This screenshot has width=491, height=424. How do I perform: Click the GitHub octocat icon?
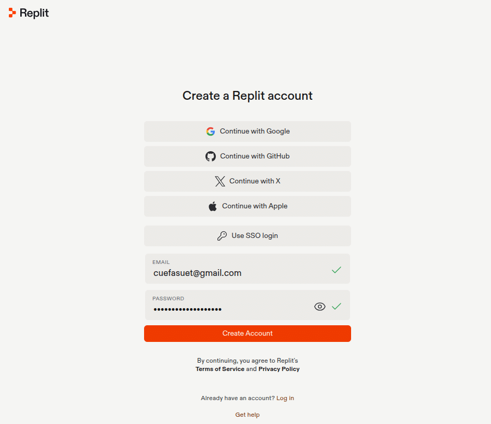(211, 156)
